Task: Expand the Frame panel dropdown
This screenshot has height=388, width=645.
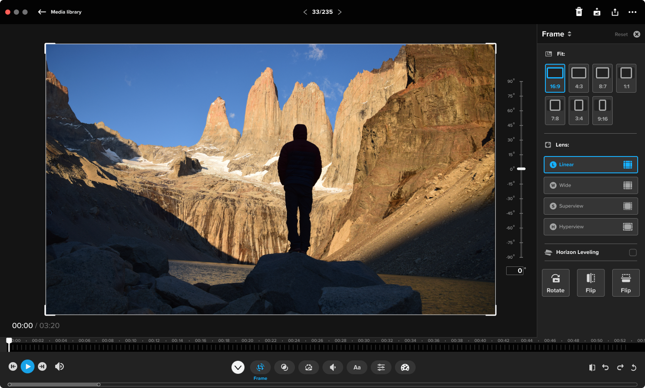Action: point(570,34)
